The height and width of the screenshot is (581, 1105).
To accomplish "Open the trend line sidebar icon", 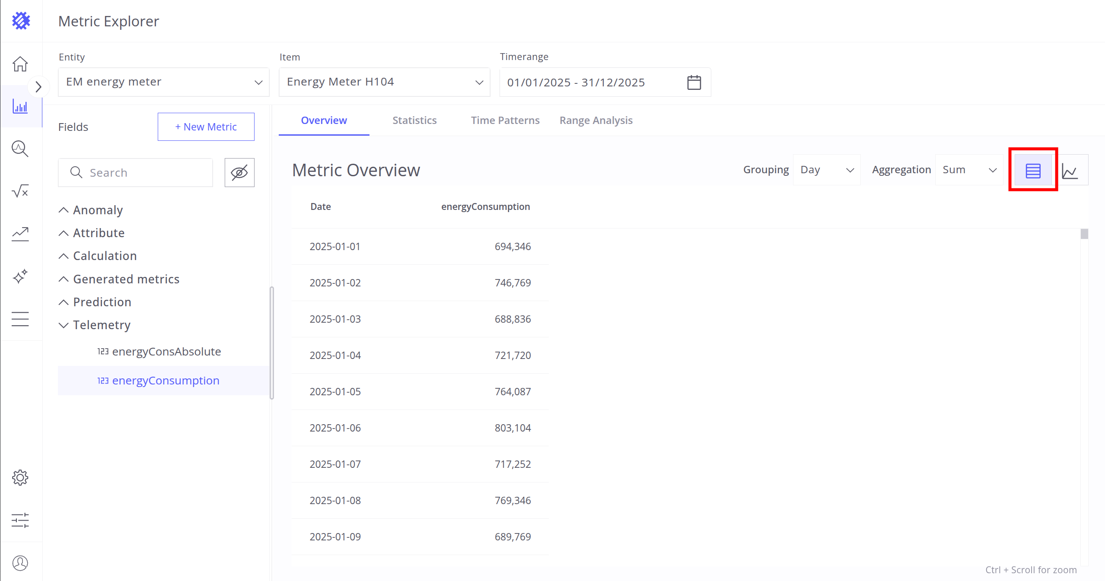I will [20, 234].
